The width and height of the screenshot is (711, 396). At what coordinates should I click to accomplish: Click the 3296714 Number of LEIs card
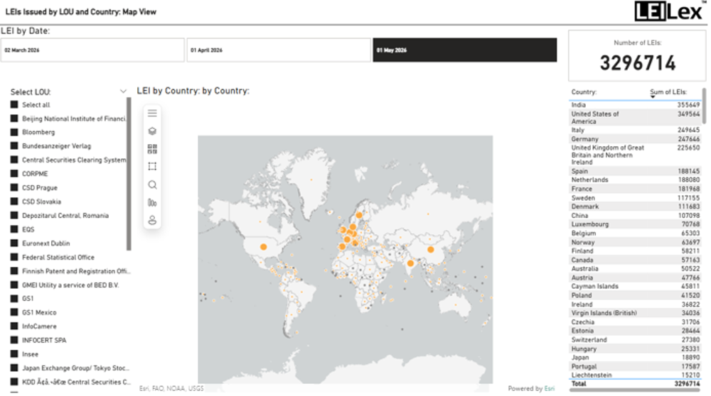638,56
